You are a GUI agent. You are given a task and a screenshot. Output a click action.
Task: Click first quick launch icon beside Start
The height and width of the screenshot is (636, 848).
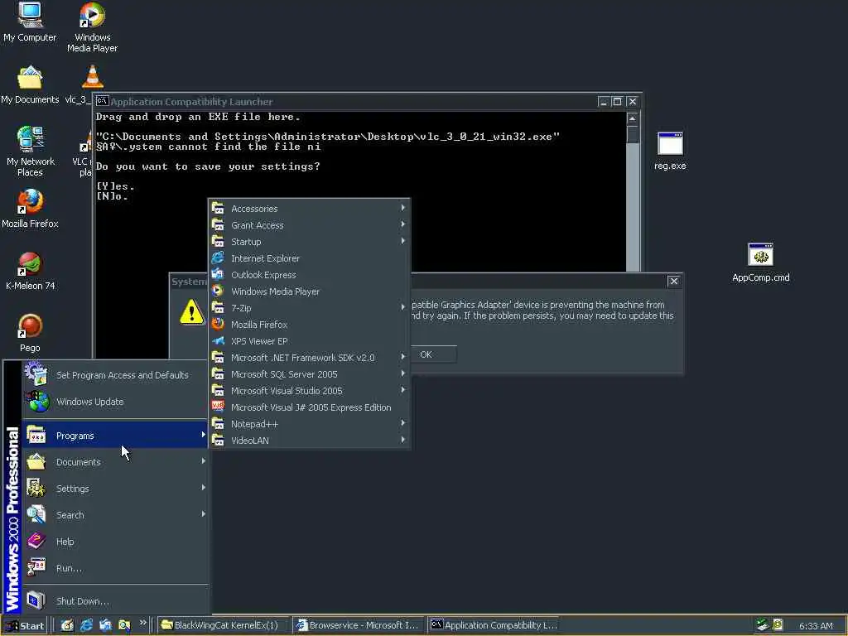tap(67, 625)
